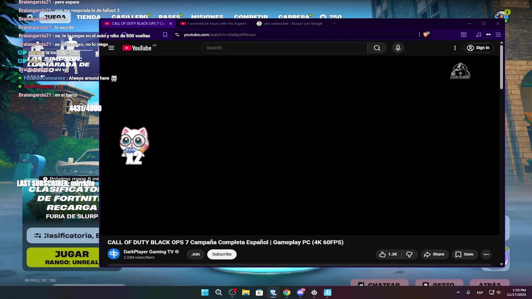This screenshot has width=532, height=299.
Task: Open CARRERA tab in the Fortnite menu
Action: (293, 17)
